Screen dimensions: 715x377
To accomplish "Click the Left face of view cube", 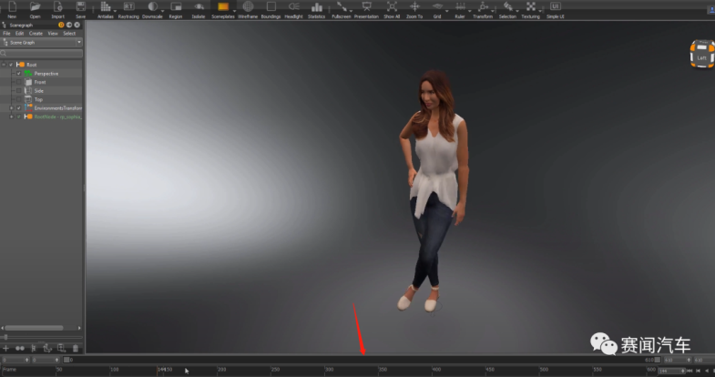I will point(701,57).
